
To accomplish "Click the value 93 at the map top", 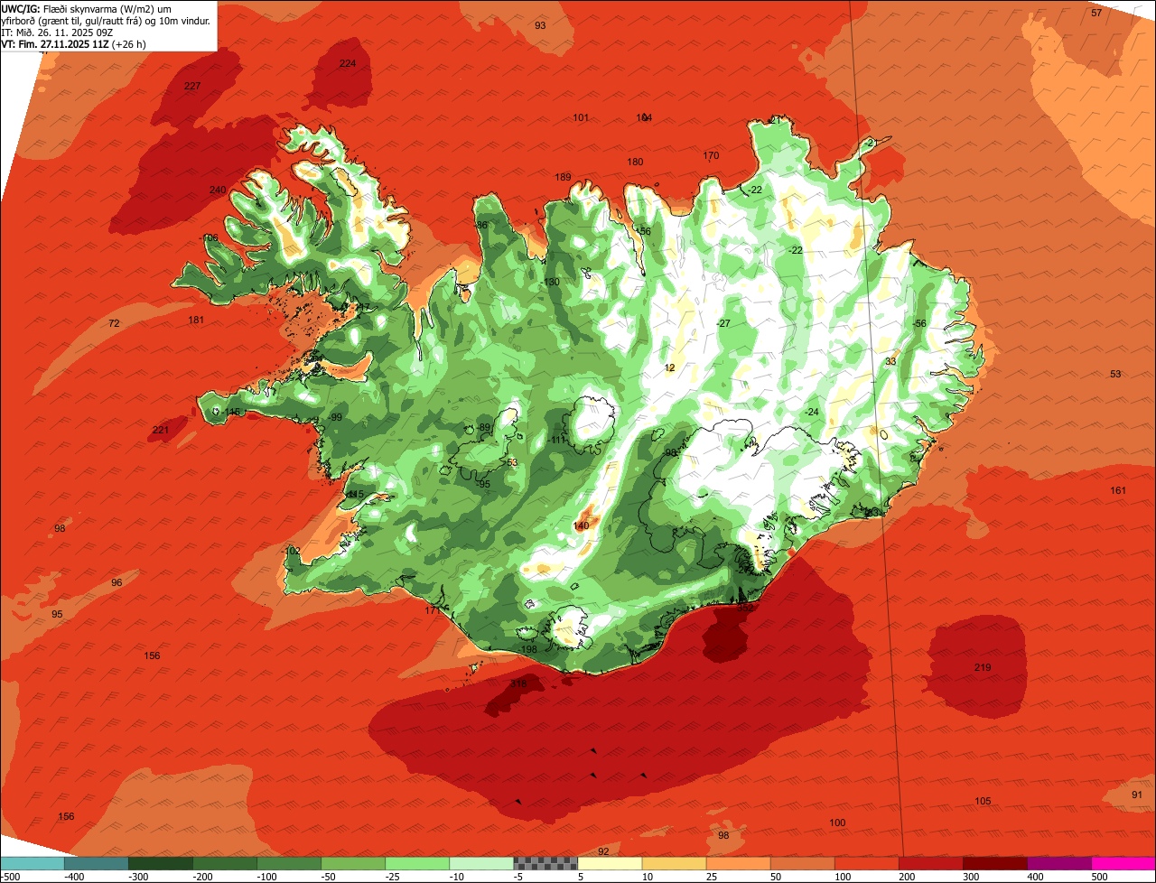I will click(540, 25).
